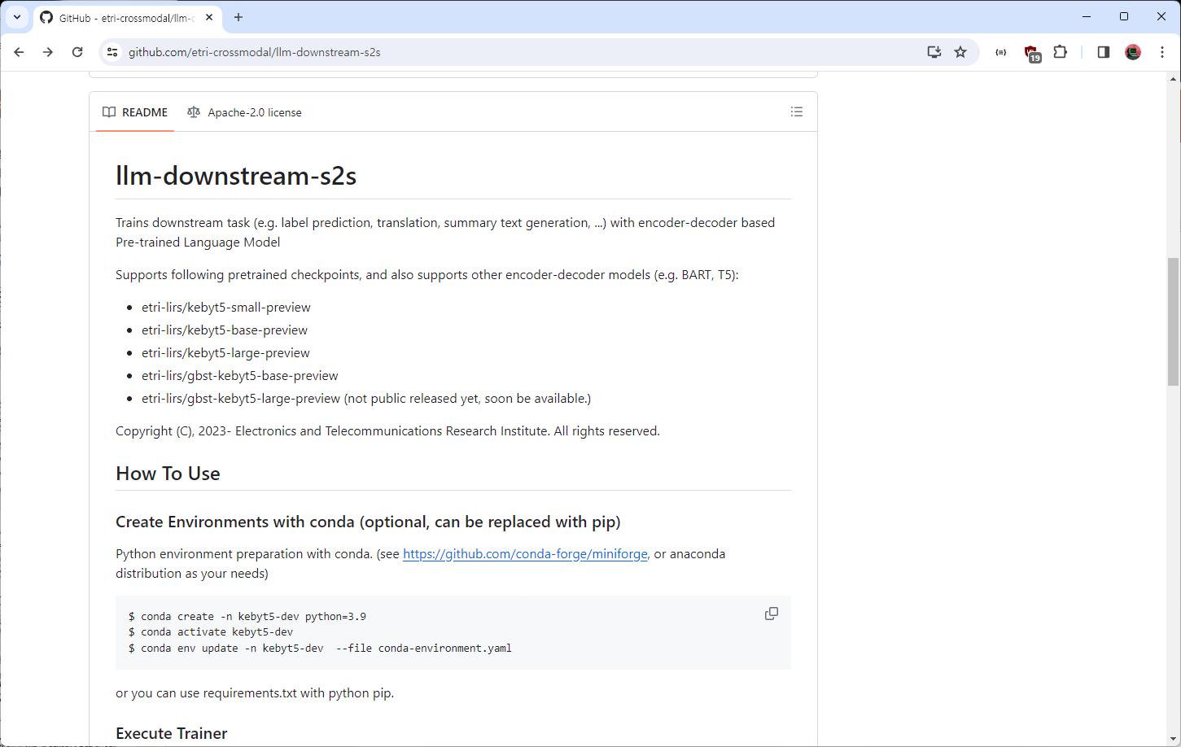Select the README tab
This screenshot has height=747, width=1181.
(x=135, y=112)
